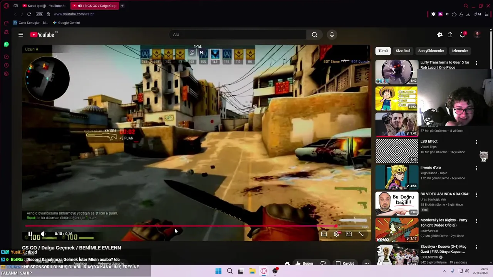Start voice search with the microphone icon
This screenshot has height=277, width=493.
point(332,35)
